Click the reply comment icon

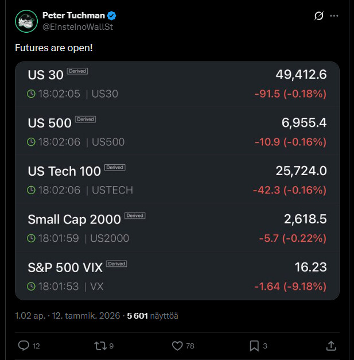[x=24, y=346]
